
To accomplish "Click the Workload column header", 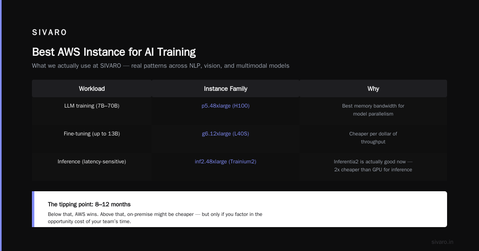I will point(92,88).
